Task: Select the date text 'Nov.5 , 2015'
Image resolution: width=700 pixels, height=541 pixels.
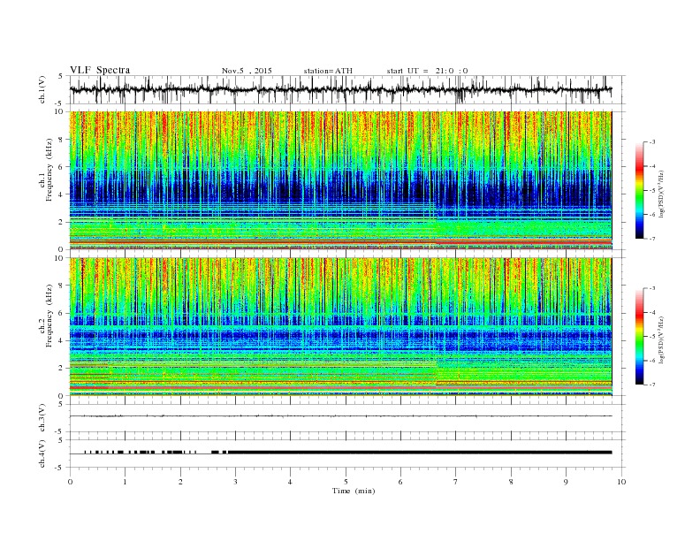Action: (247, 71)
